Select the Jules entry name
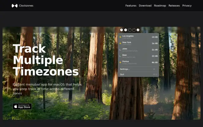This screenshot has height=127, width=203. (x=125, y=49)
